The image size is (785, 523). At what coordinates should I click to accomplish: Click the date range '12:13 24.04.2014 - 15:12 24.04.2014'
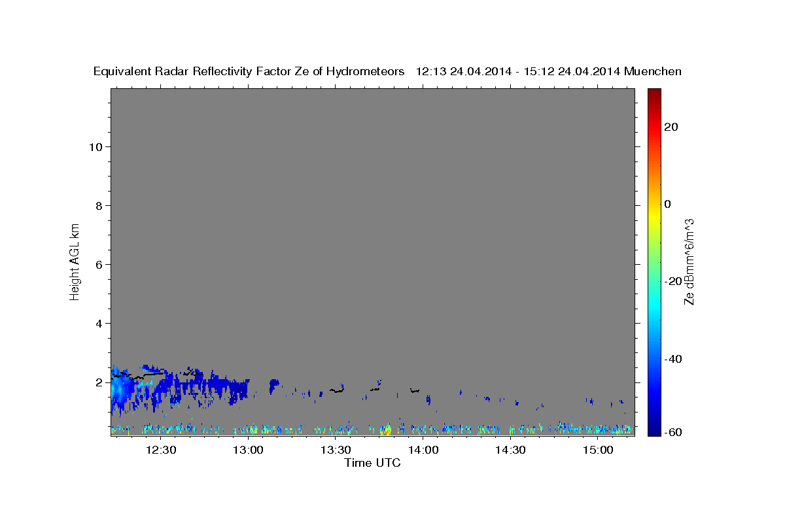(x=518, y=72)
